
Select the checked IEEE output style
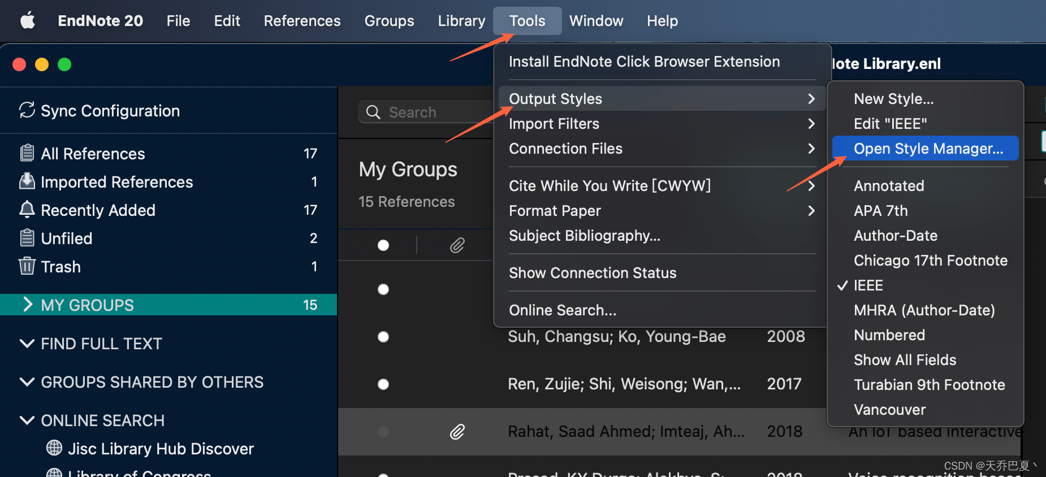click(x=925, y=285)
